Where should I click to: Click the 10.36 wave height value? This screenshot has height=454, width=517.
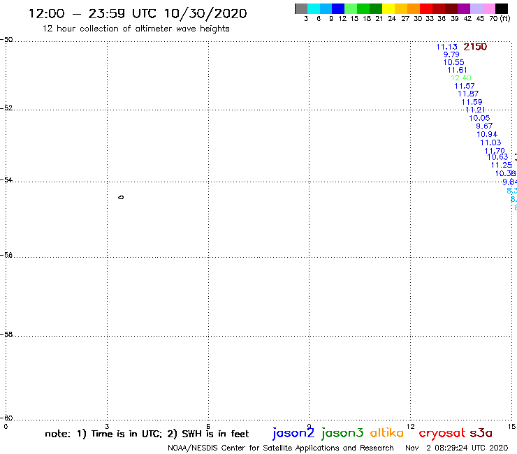pyautogui.click(x=505, y=173)
